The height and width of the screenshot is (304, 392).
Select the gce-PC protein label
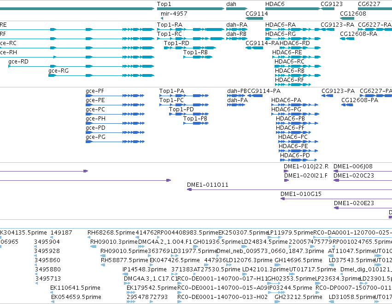[x=95, y=109]
